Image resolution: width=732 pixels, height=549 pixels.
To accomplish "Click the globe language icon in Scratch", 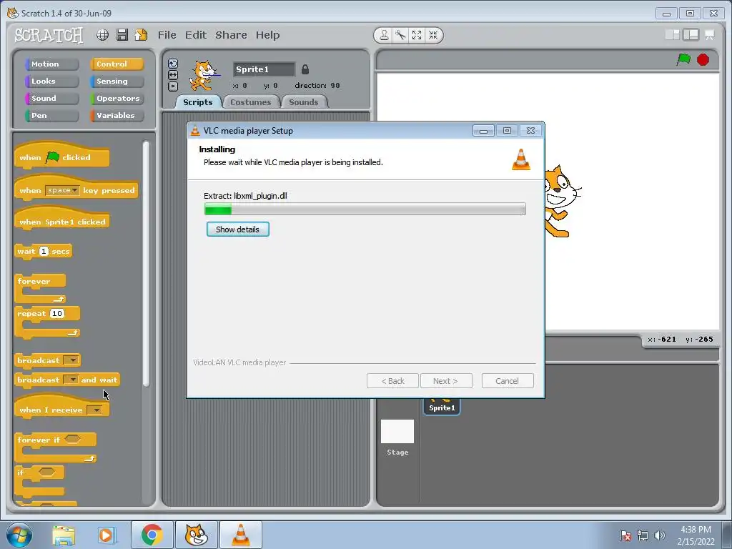I will tap(103, 35).
